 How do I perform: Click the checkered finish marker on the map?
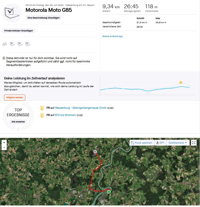tap(95, 152)
